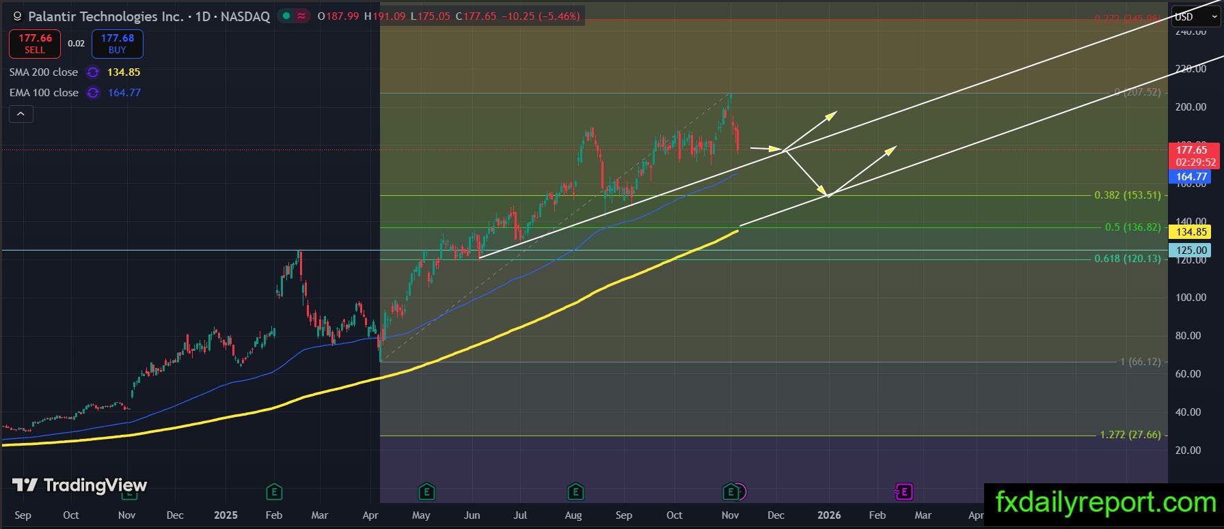1224x529 pixels.
Task: Click the 0.02 spread value
Action: [76, 44]
